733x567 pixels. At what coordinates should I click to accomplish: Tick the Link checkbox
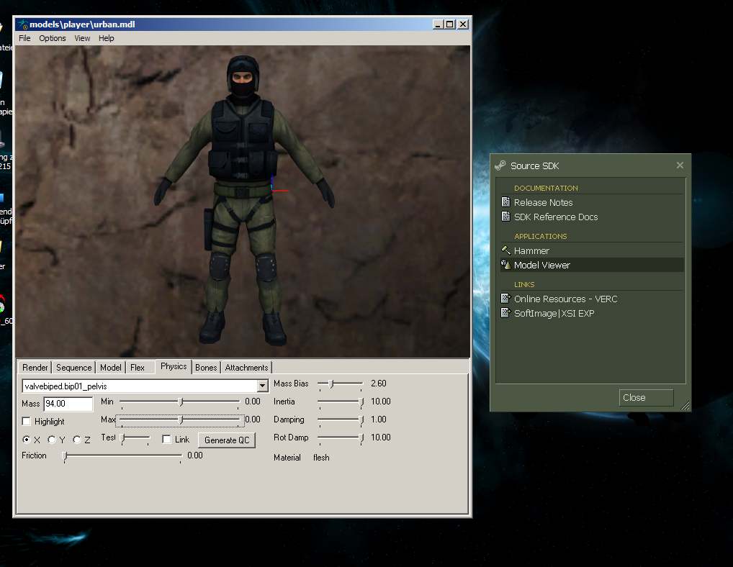pyautogui.click(x=166, y=439)
